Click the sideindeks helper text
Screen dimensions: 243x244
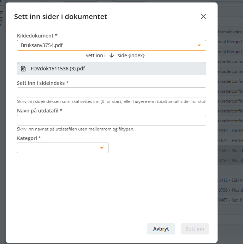pos(112,101)
